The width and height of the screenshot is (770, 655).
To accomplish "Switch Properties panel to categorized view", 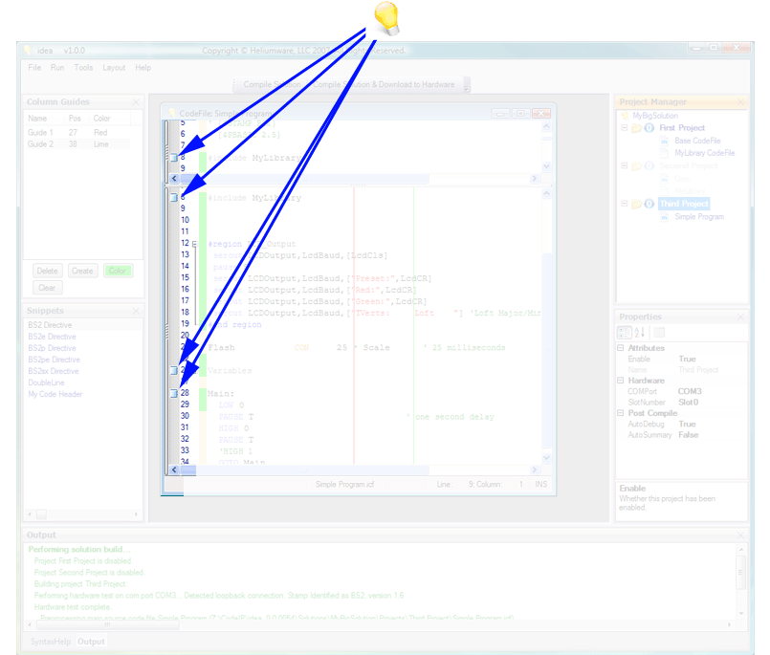I will click(625, 333).
